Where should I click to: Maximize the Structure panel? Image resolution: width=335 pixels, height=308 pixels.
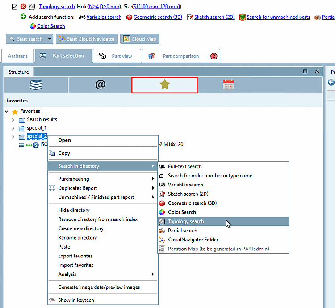pyautogui.click(x=306, y=72)
